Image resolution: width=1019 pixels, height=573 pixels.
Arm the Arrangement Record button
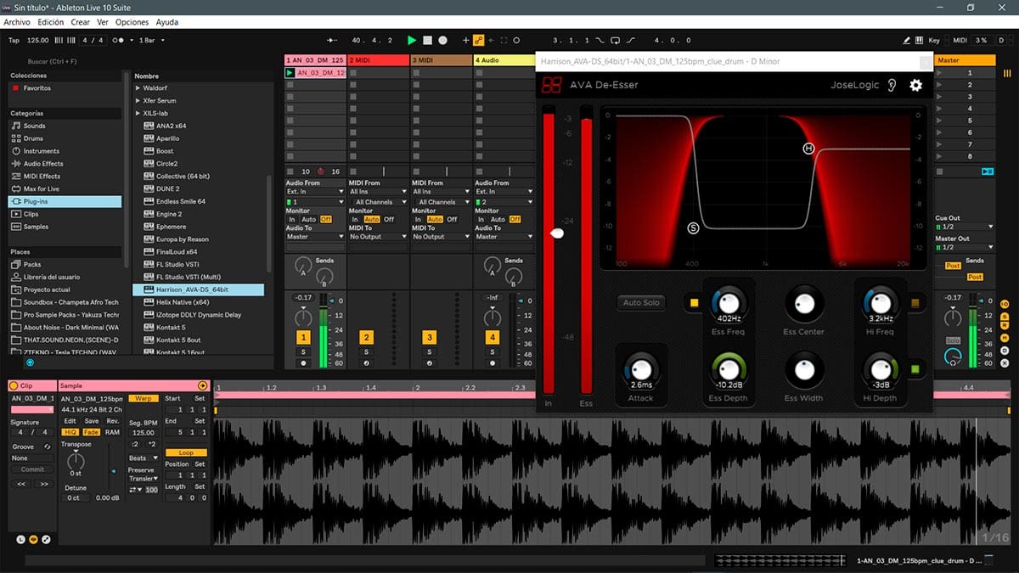pyautogui.click(x=442, y=40)
